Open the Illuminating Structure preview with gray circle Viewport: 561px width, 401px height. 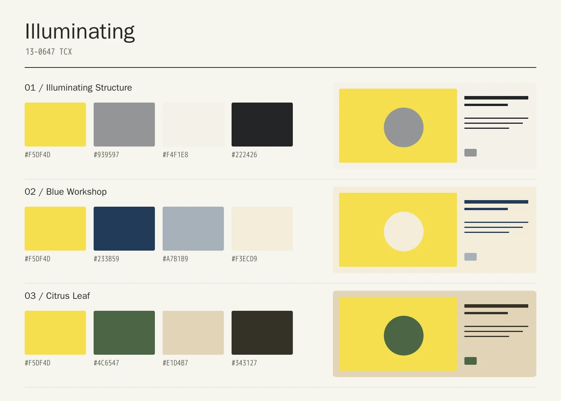click(435, 126)
